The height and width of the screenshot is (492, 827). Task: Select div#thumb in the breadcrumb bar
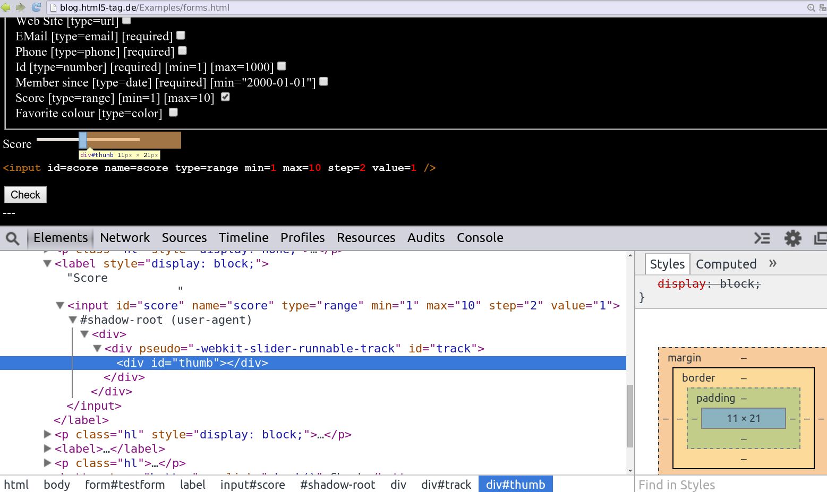click(516, 485)
